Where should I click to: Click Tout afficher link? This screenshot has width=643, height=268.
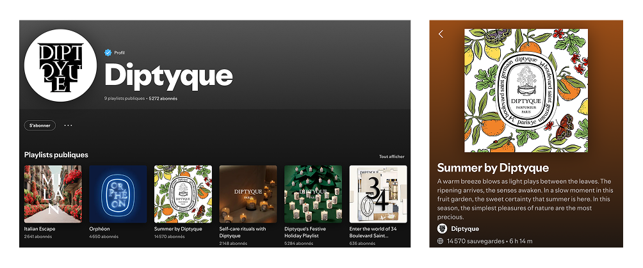[391, 157]
